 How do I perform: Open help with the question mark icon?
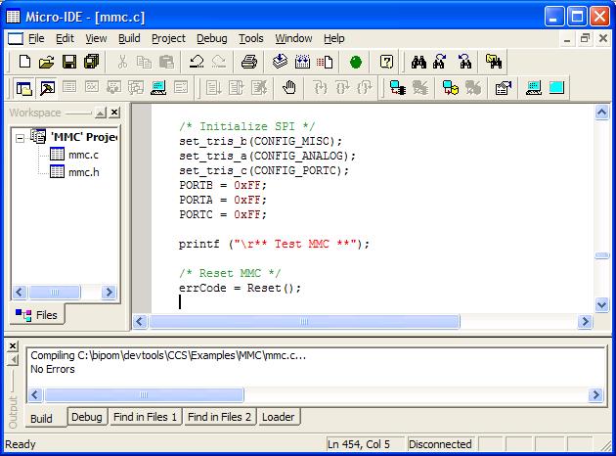pyautogui.click(x=386, y=62)
